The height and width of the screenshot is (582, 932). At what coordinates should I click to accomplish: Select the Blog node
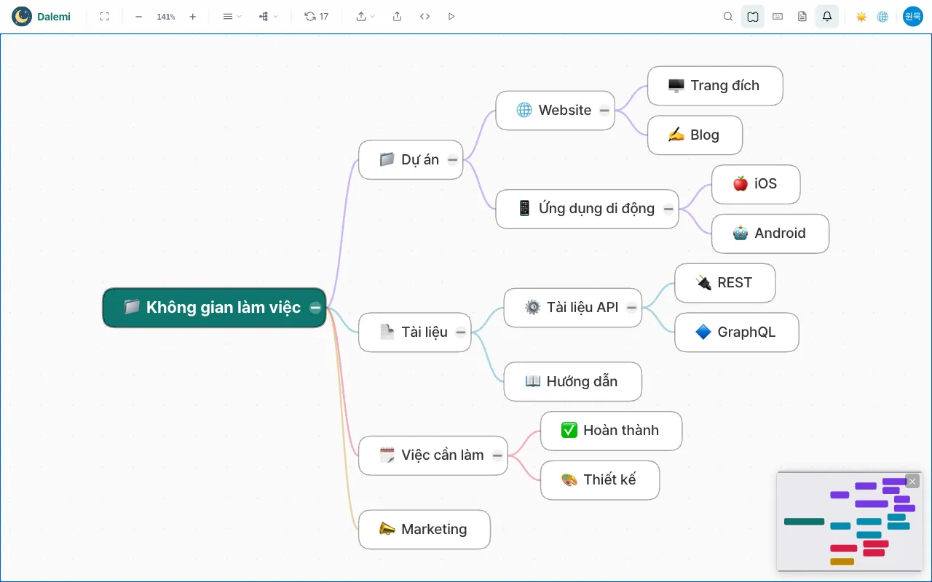[695, 135]
